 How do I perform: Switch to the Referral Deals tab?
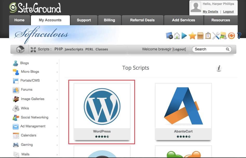coord(142,20)
